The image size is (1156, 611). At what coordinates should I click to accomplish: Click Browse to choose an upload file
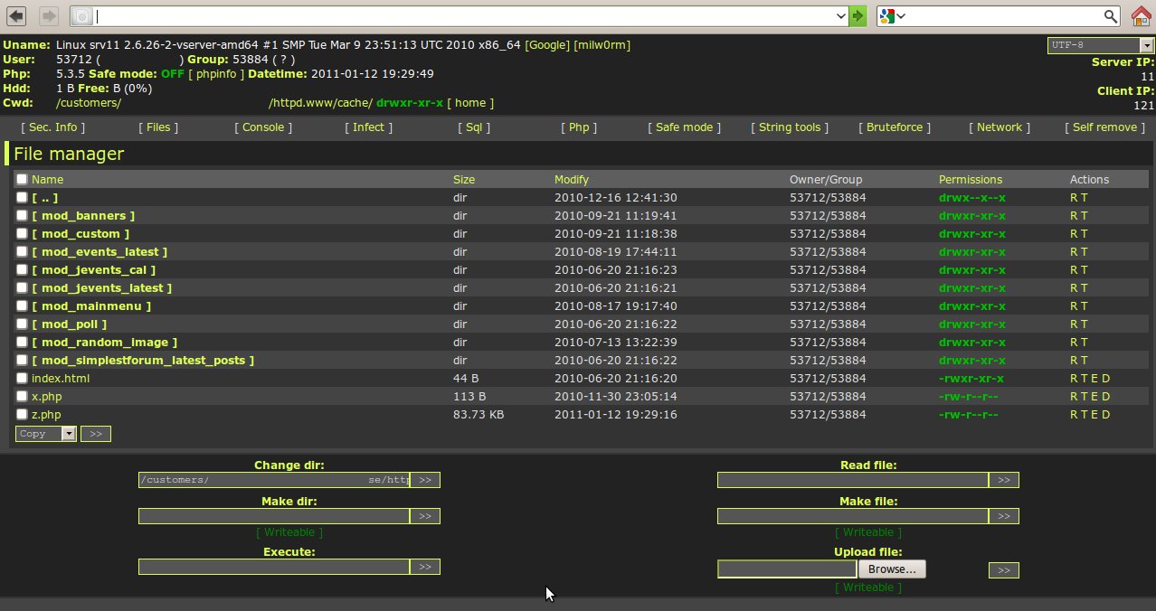tap(891, 569)
